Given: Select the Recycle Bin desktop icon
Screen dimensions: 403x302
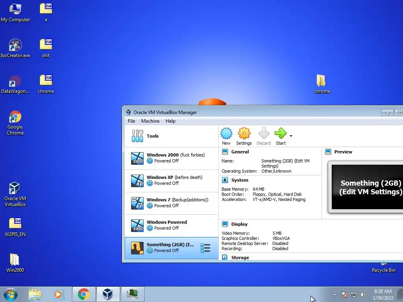Looking at the screenshot, I should [383, 268].
